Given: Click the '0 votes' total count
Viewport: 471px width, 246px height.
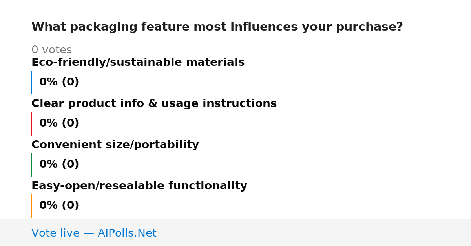Looking at the screenshot, I should 51,50.
